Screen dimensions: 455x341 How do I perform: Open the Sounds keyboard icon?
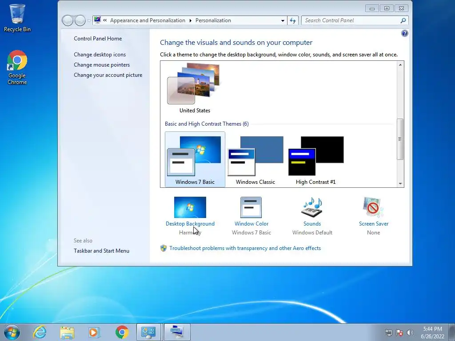pos(312,207)
